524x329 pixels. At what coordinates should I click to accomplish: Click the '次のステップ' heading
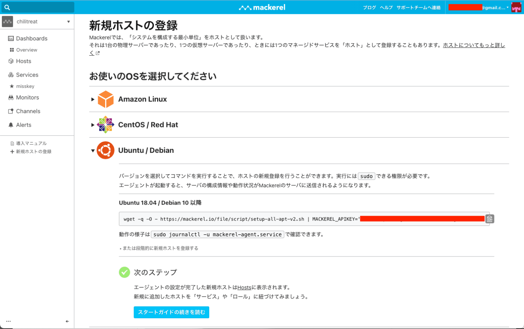155,273
